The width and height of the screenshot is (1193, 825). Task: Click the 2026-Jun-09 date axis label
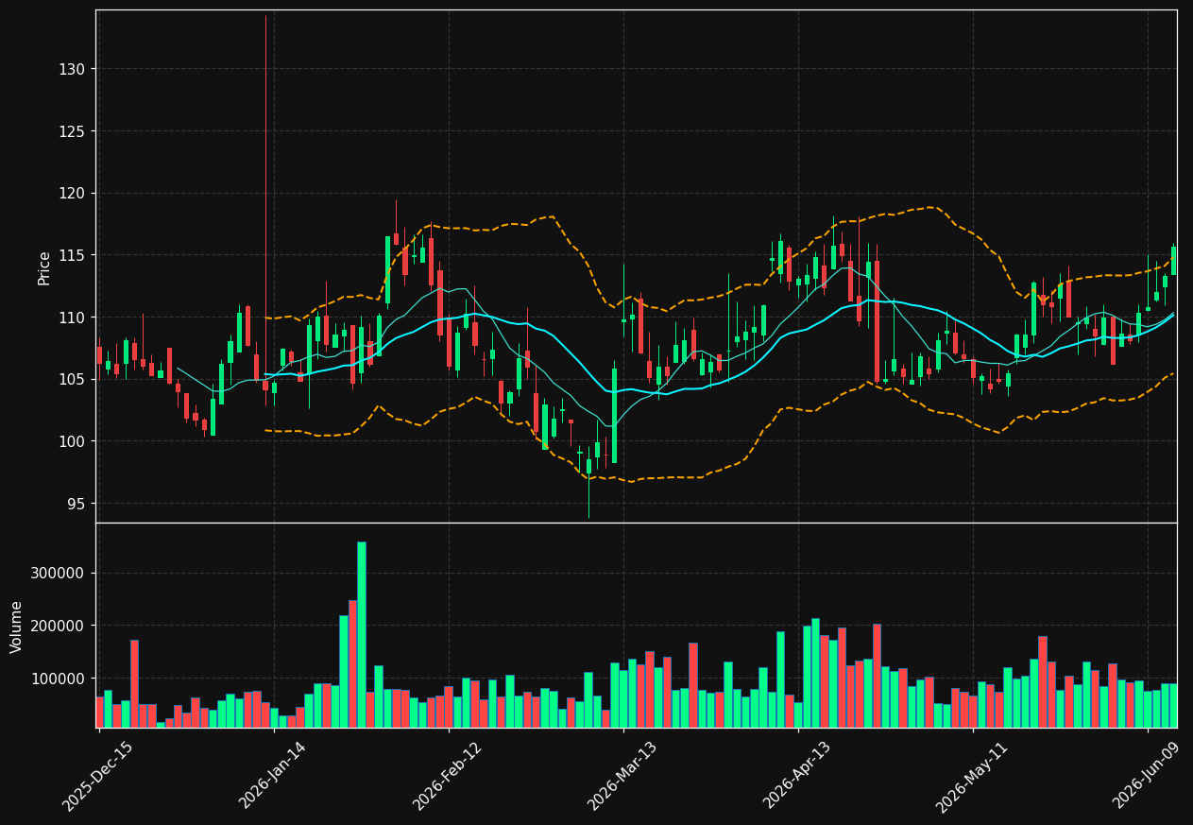click(x=1147, y=776)
